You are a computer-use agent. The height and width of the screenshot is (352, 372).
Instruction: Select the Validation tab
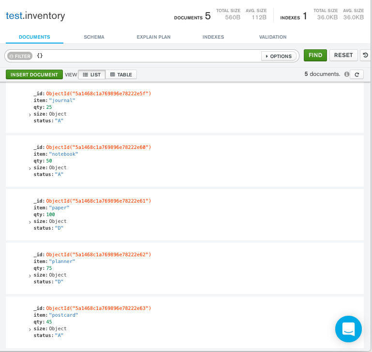click(273, 37)
